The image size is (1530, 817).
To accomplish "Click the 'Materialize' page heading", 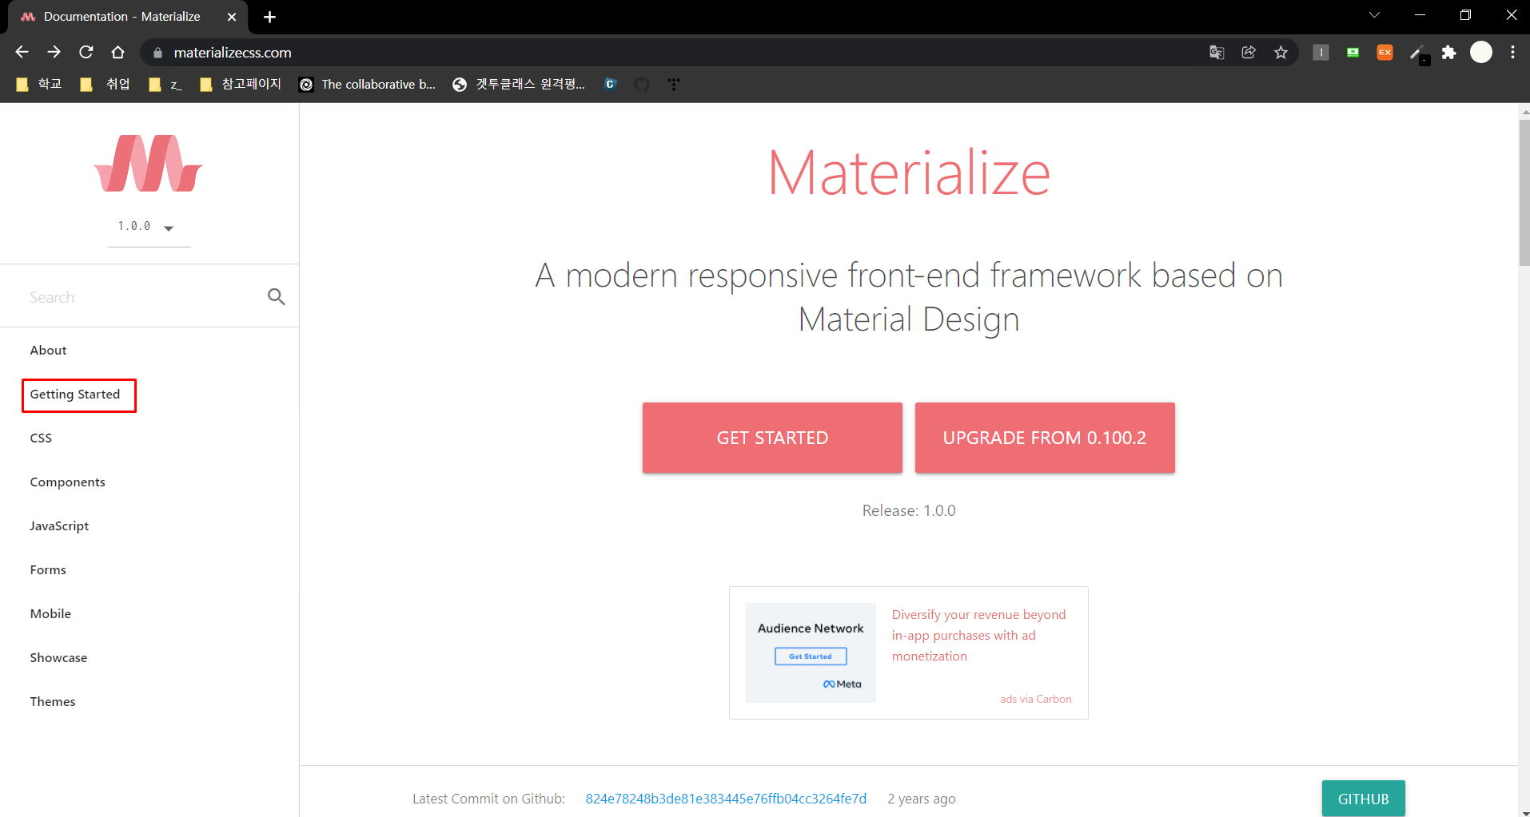I will click(909, 173).
